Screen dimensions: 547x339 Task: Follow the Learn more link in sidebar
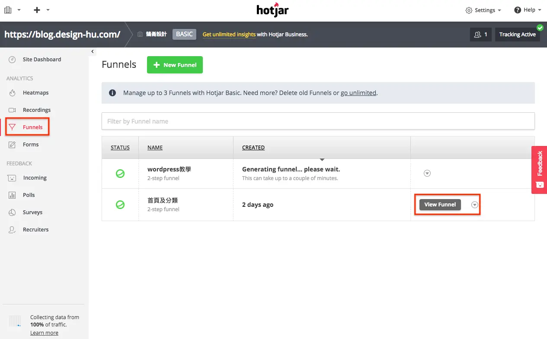pyautogui.click(x=44, y=333)
